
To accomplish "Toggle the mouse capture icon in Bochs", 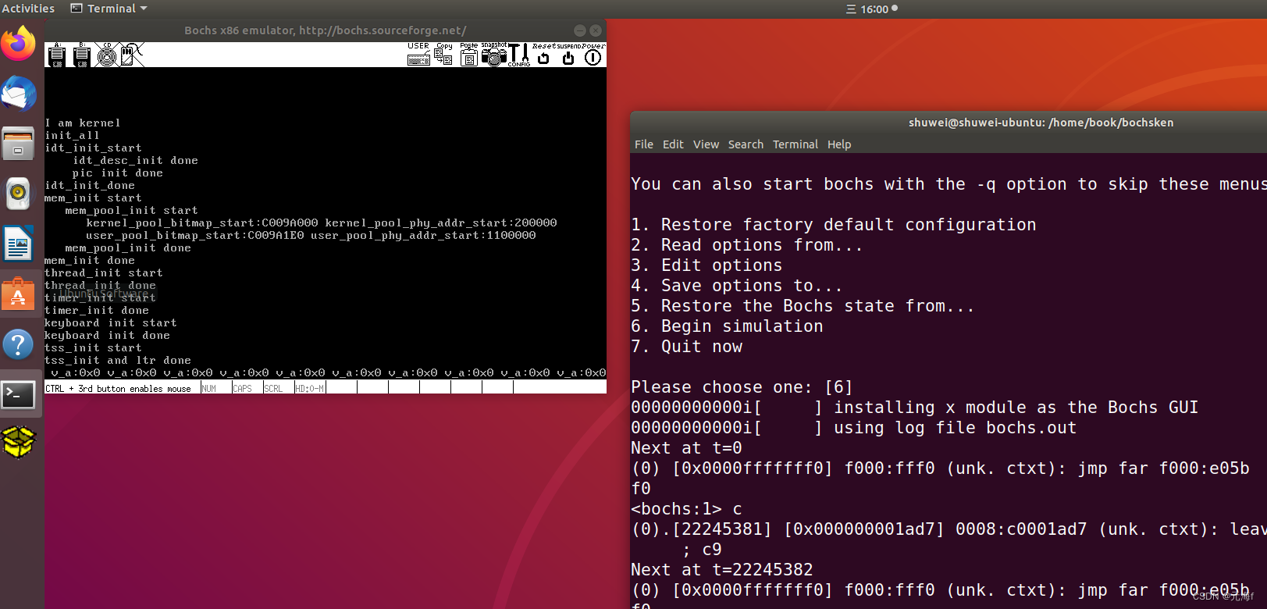I will point(131,55).
